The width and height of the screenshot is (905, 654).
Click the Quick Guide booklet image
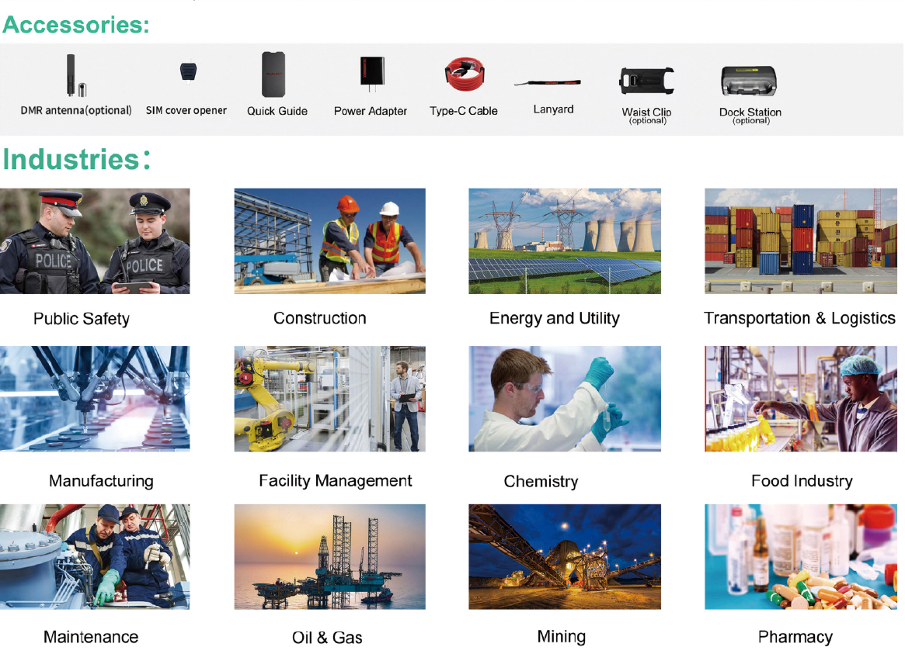point(273,74)
